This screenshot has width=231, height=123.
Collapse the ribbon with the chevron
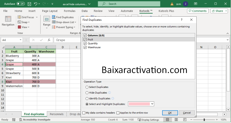point(228,33)
